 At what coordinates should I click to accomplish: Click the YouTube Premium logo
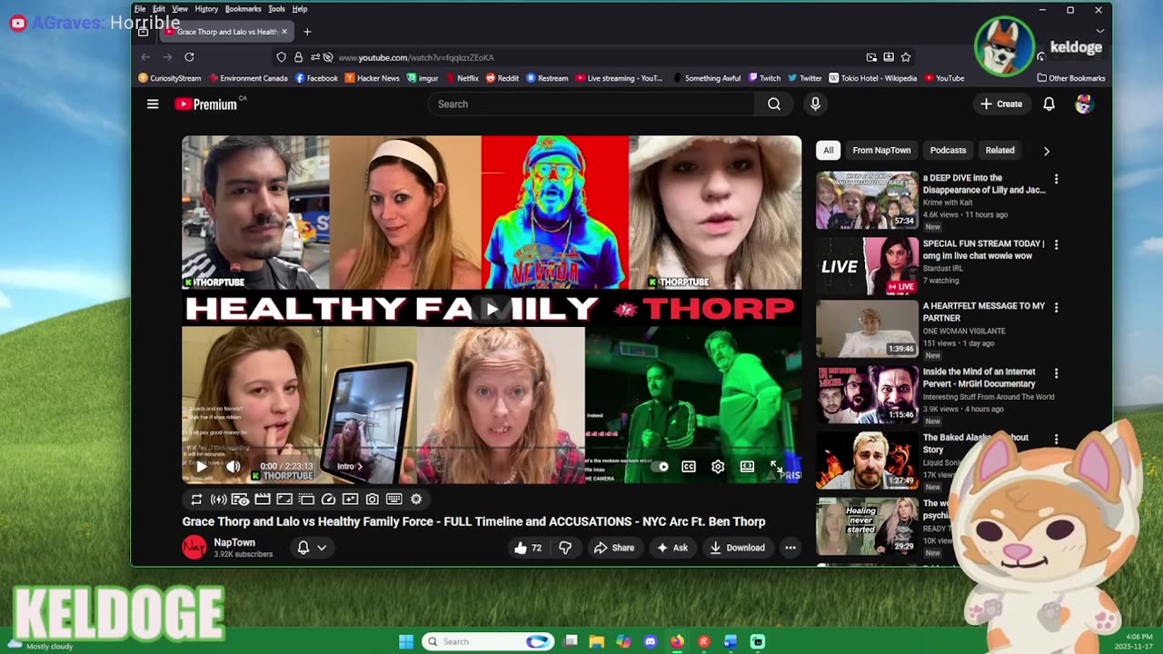(206, 104)
